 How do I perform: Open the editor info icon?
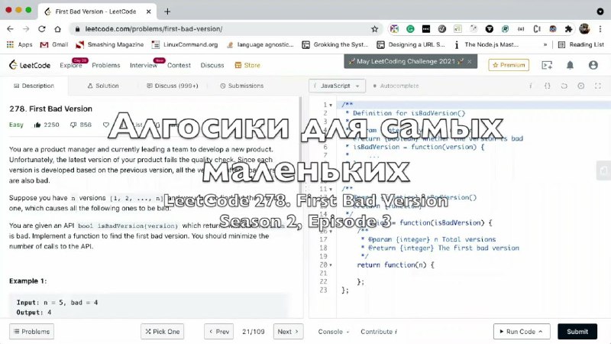pyautogui.click(x=530, y=86)
